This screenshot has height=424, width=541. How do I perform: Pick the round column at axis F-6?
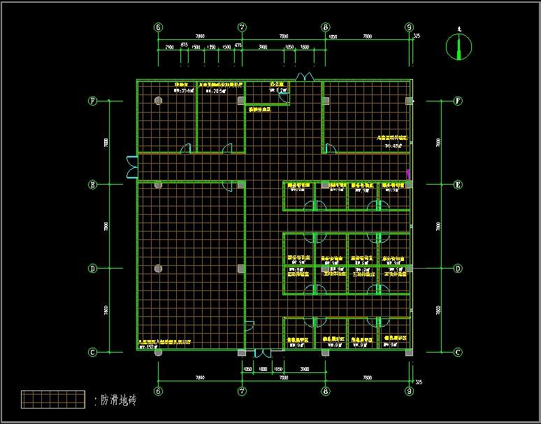[x=159, y=101]
